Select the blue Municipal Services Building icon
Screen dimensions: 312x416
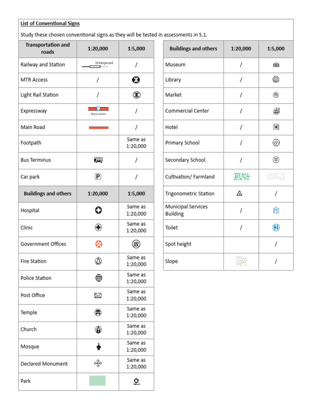(x=276, y=210)
